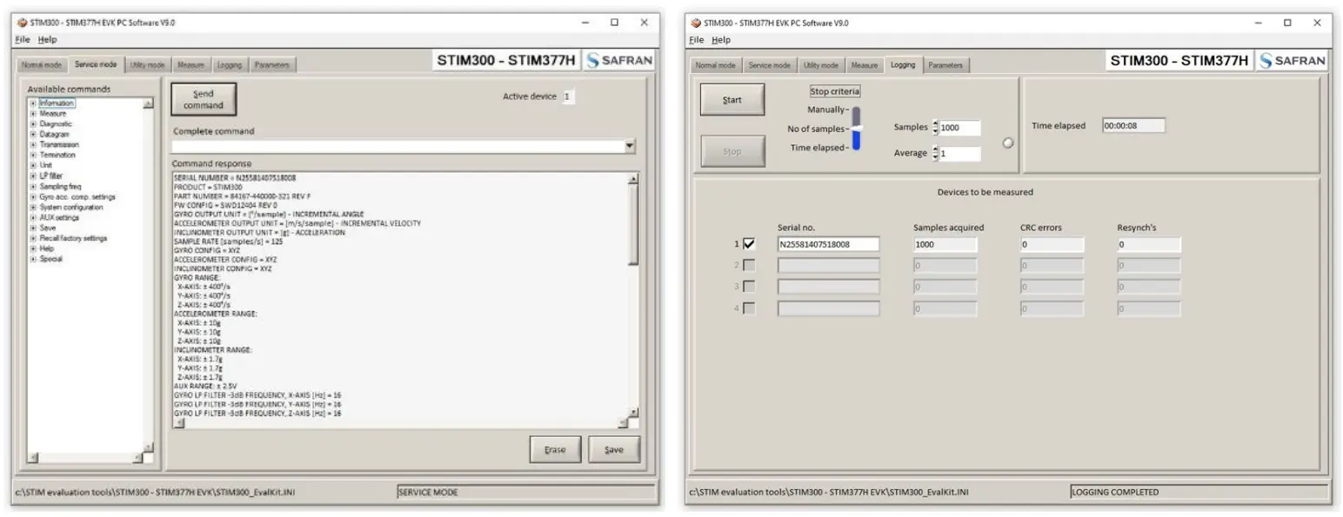Click down arrow of Command response scrollbar
This screenshot has width=1343, height=517.
[633, 412]
